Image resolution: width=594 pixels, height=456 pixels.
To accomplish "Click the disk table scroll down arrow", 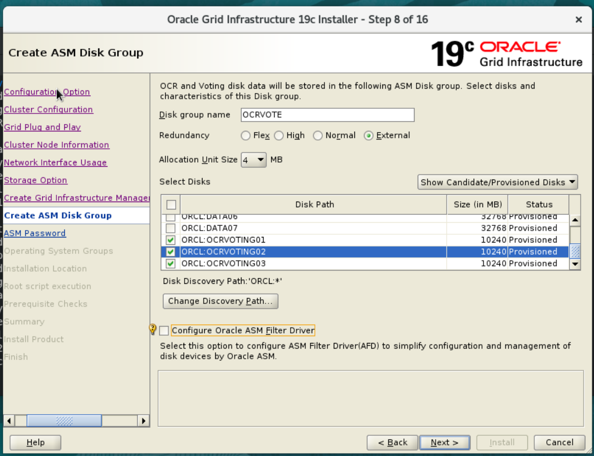I will (x=575, y=264).
